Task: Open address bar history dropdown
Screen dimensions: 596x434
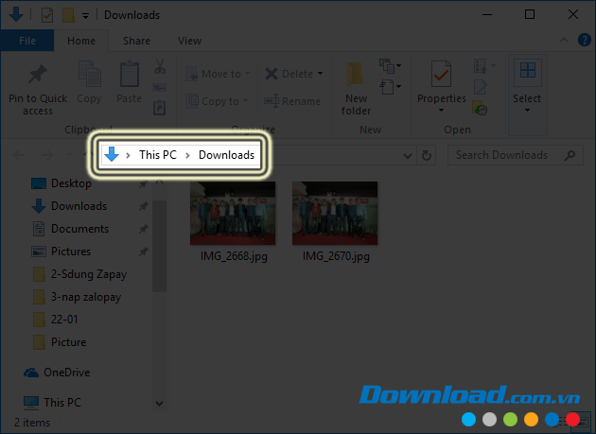Action: point(407,156)
